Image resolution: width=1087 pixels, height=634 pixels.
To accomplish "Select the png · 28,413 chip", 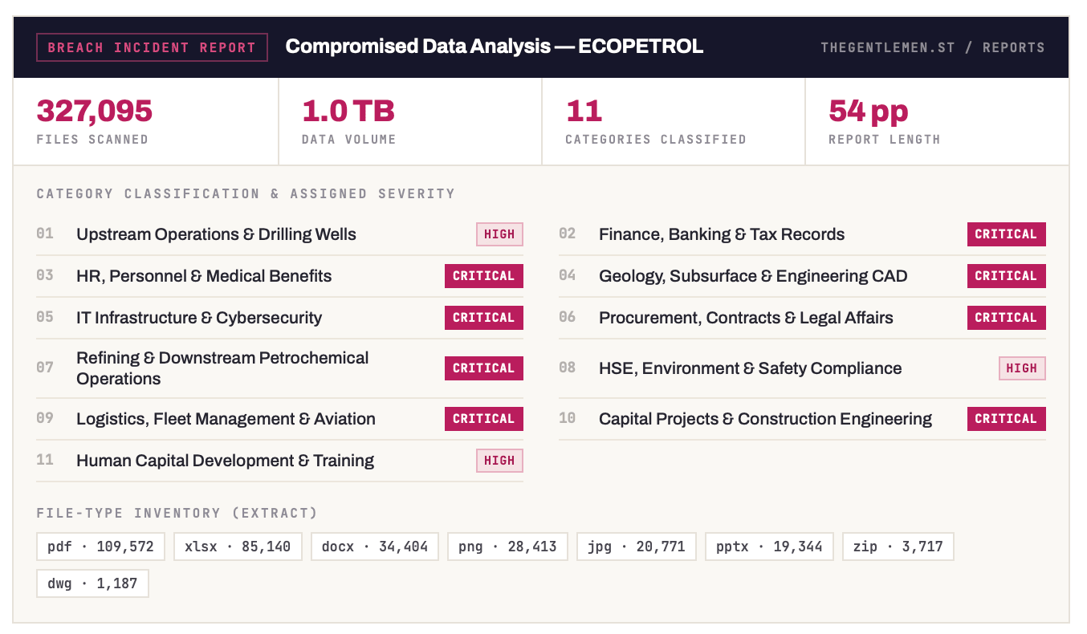I will (x=508, y=547).
